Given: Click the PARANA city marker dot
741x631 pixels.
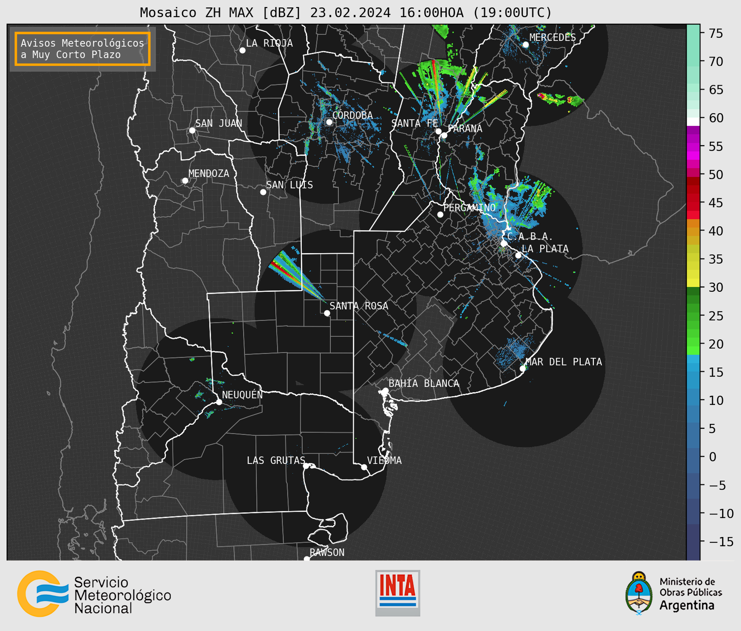Looking at the screenshot, I should pos(444,135).
